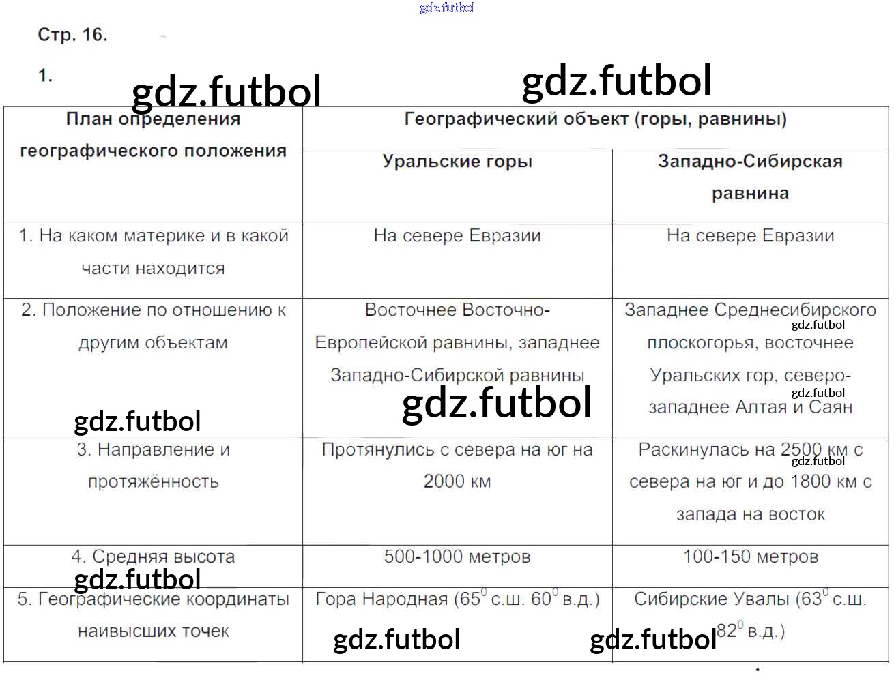
Task: Select the "Средняя высота" row label
Action: (153, 557)
